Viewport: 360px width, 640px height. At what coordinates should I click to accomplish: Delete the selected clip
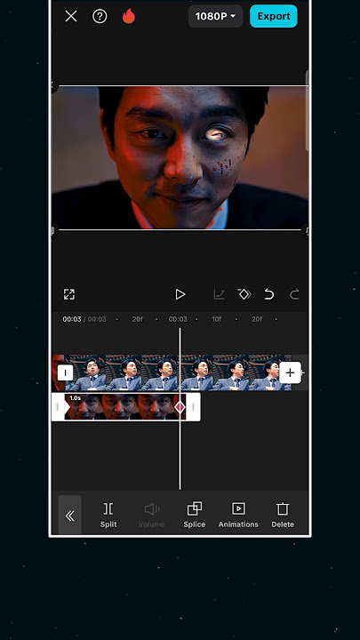tap(283, 516)
